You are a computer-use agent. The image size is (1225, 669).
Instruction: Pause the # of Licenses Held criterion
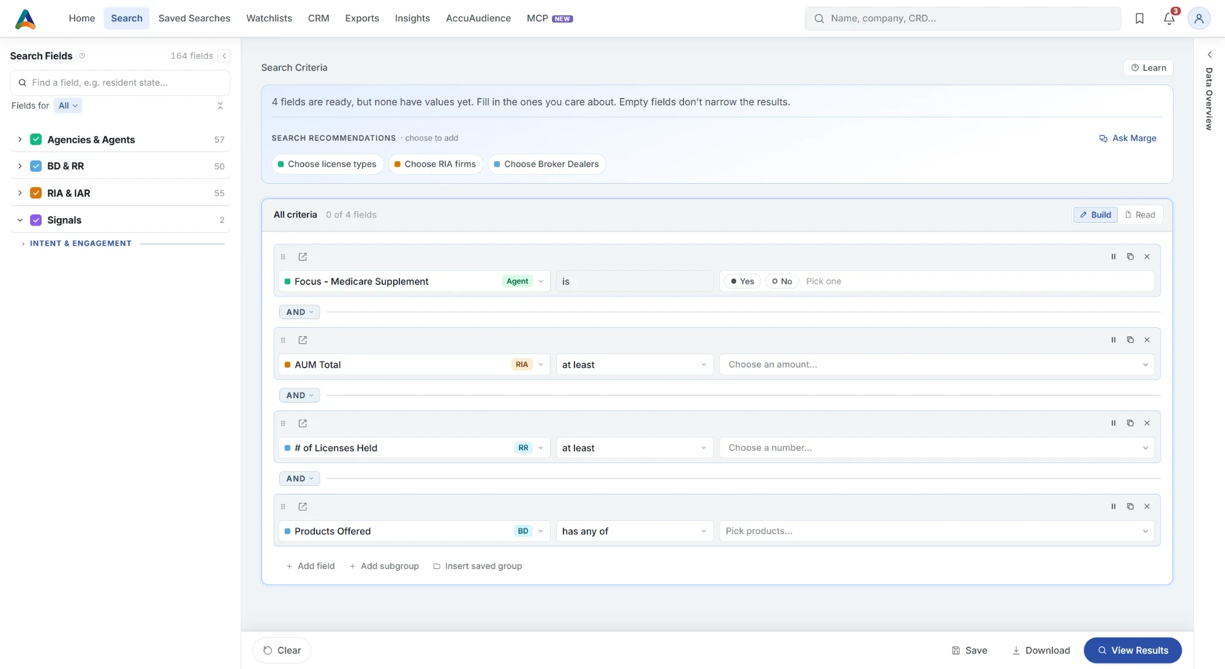(1114, 423)
